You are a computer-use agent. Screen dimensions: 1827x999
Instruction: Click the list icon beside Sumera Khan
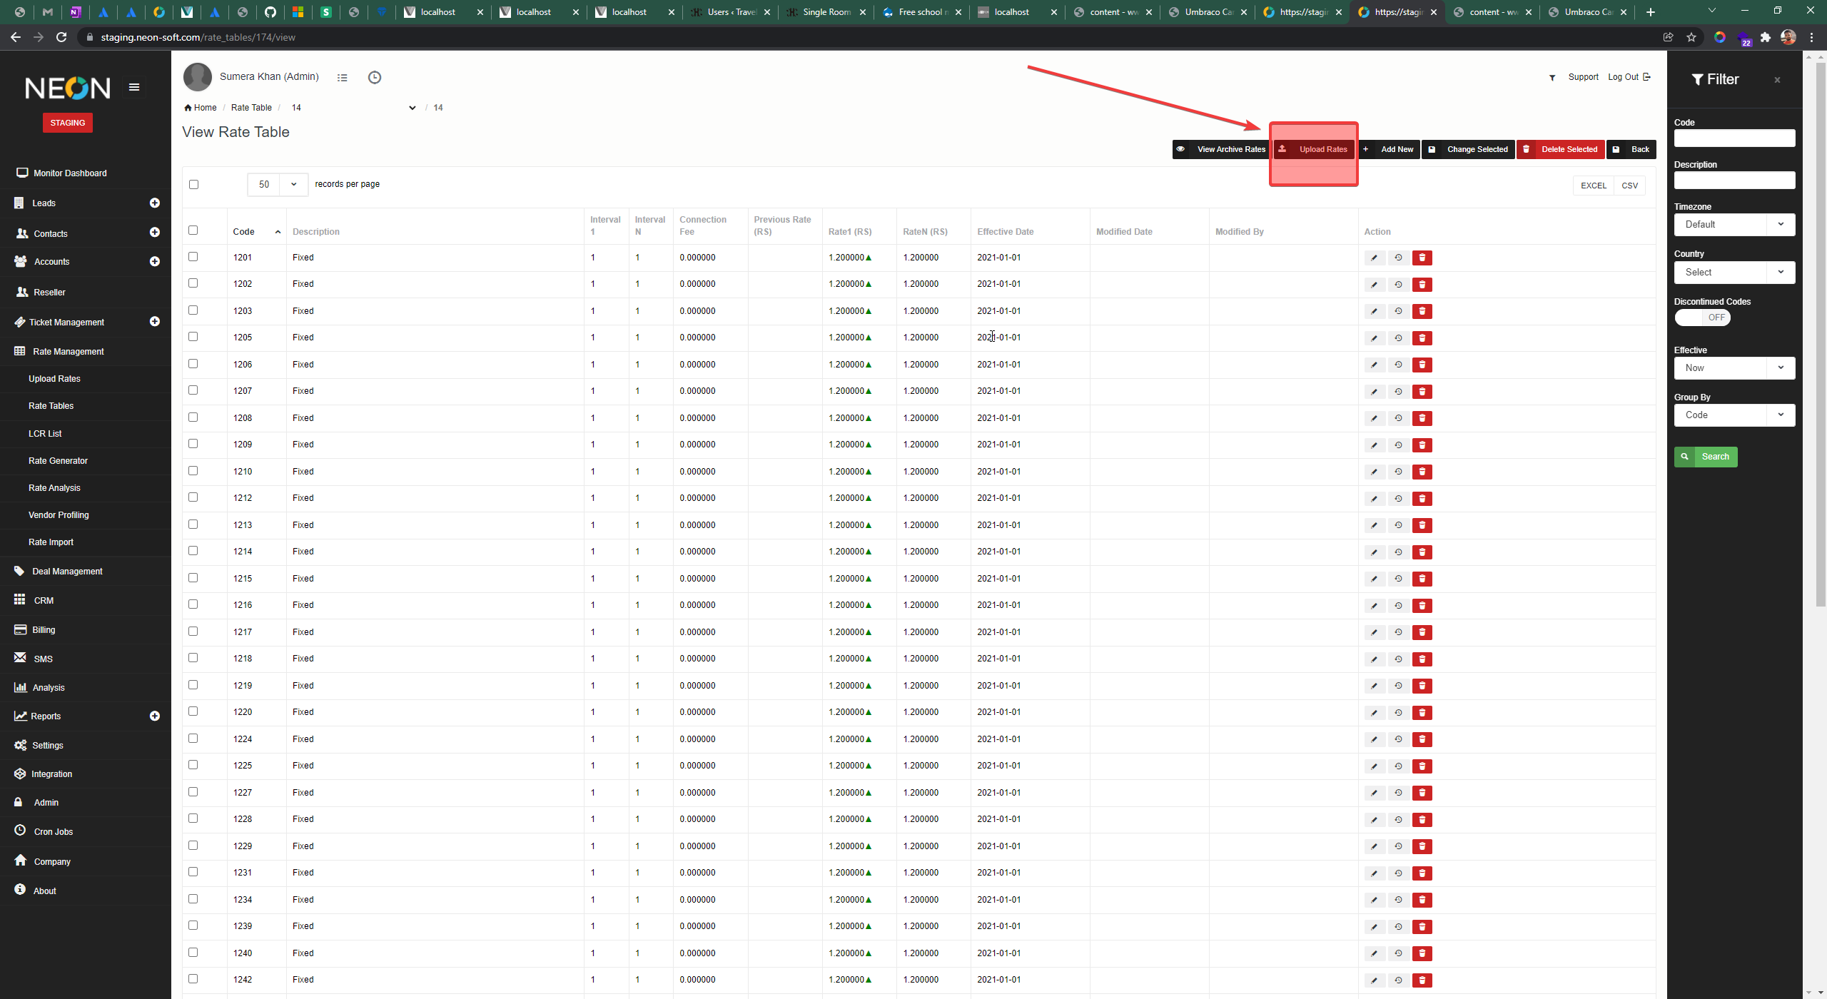(x=343, y=77)
